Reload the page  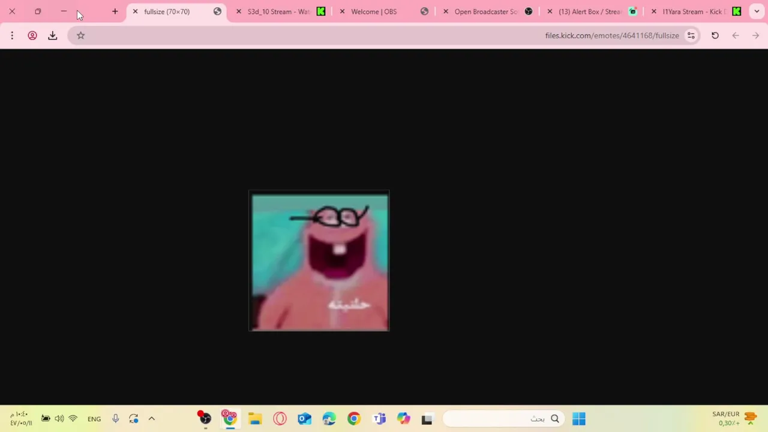(x=715, y=35)
